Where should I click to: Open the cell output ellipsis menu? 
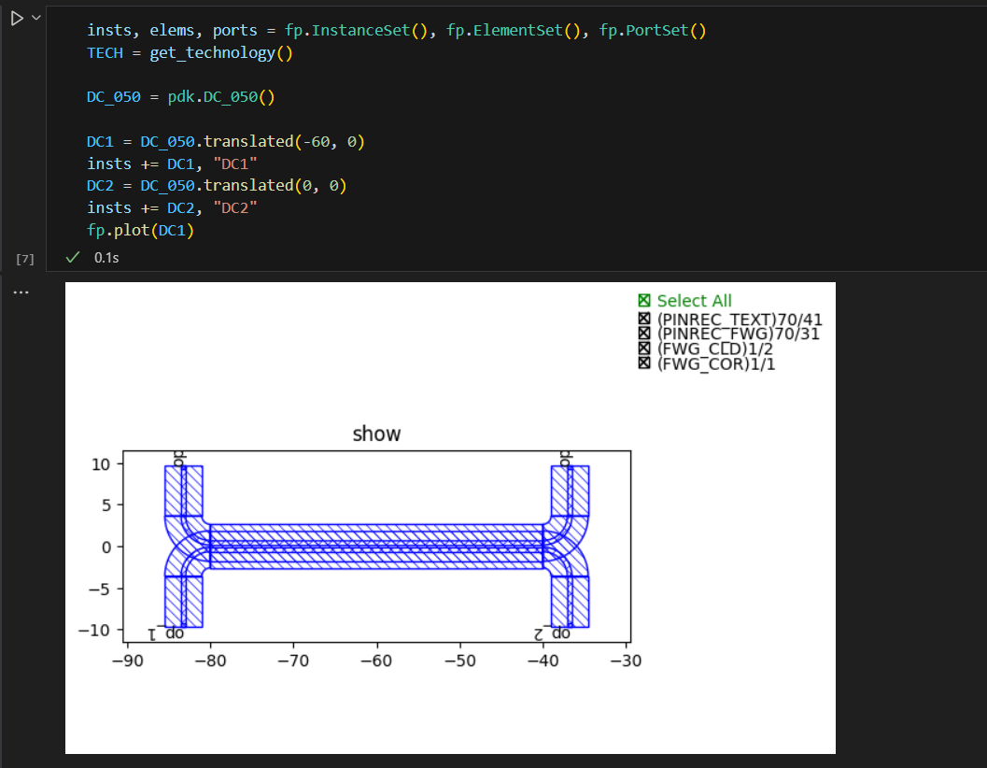tap(21, 292)
